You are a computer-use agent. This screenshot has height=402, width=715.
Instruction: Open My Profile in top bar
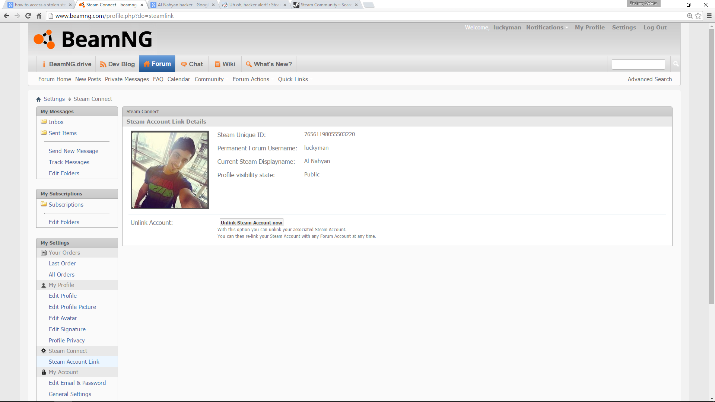pos(590,28)
